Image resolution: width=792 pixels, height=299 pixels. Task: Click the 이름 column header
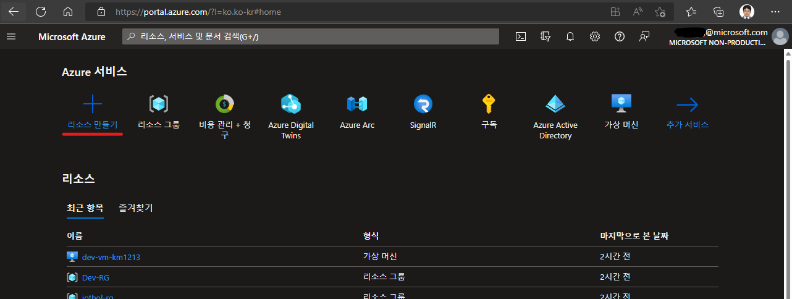(75, 236)
